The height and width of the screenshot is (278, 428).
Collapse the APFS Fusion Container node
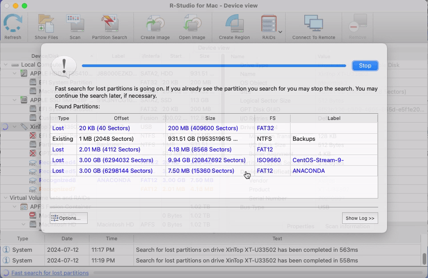[15, 207]
